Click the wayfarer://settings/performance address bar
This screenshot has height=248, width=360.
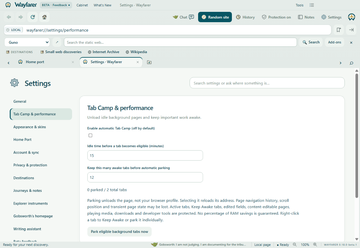point(167,30)
